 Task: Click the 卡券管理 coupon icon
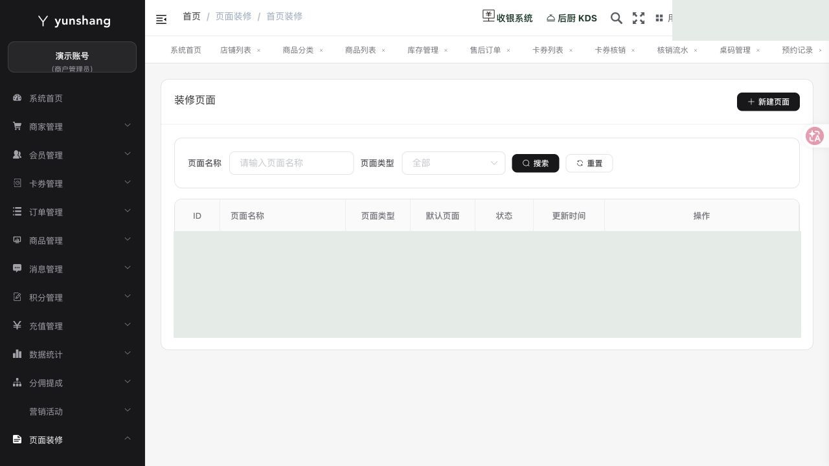pos(17,183)
